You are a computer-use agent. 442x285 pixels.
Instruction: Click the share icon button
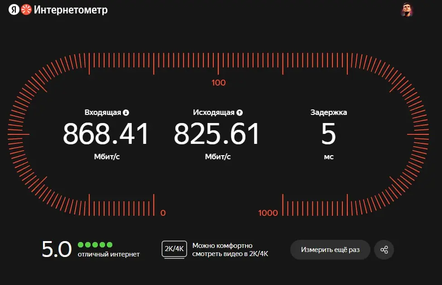click(384, 250)
